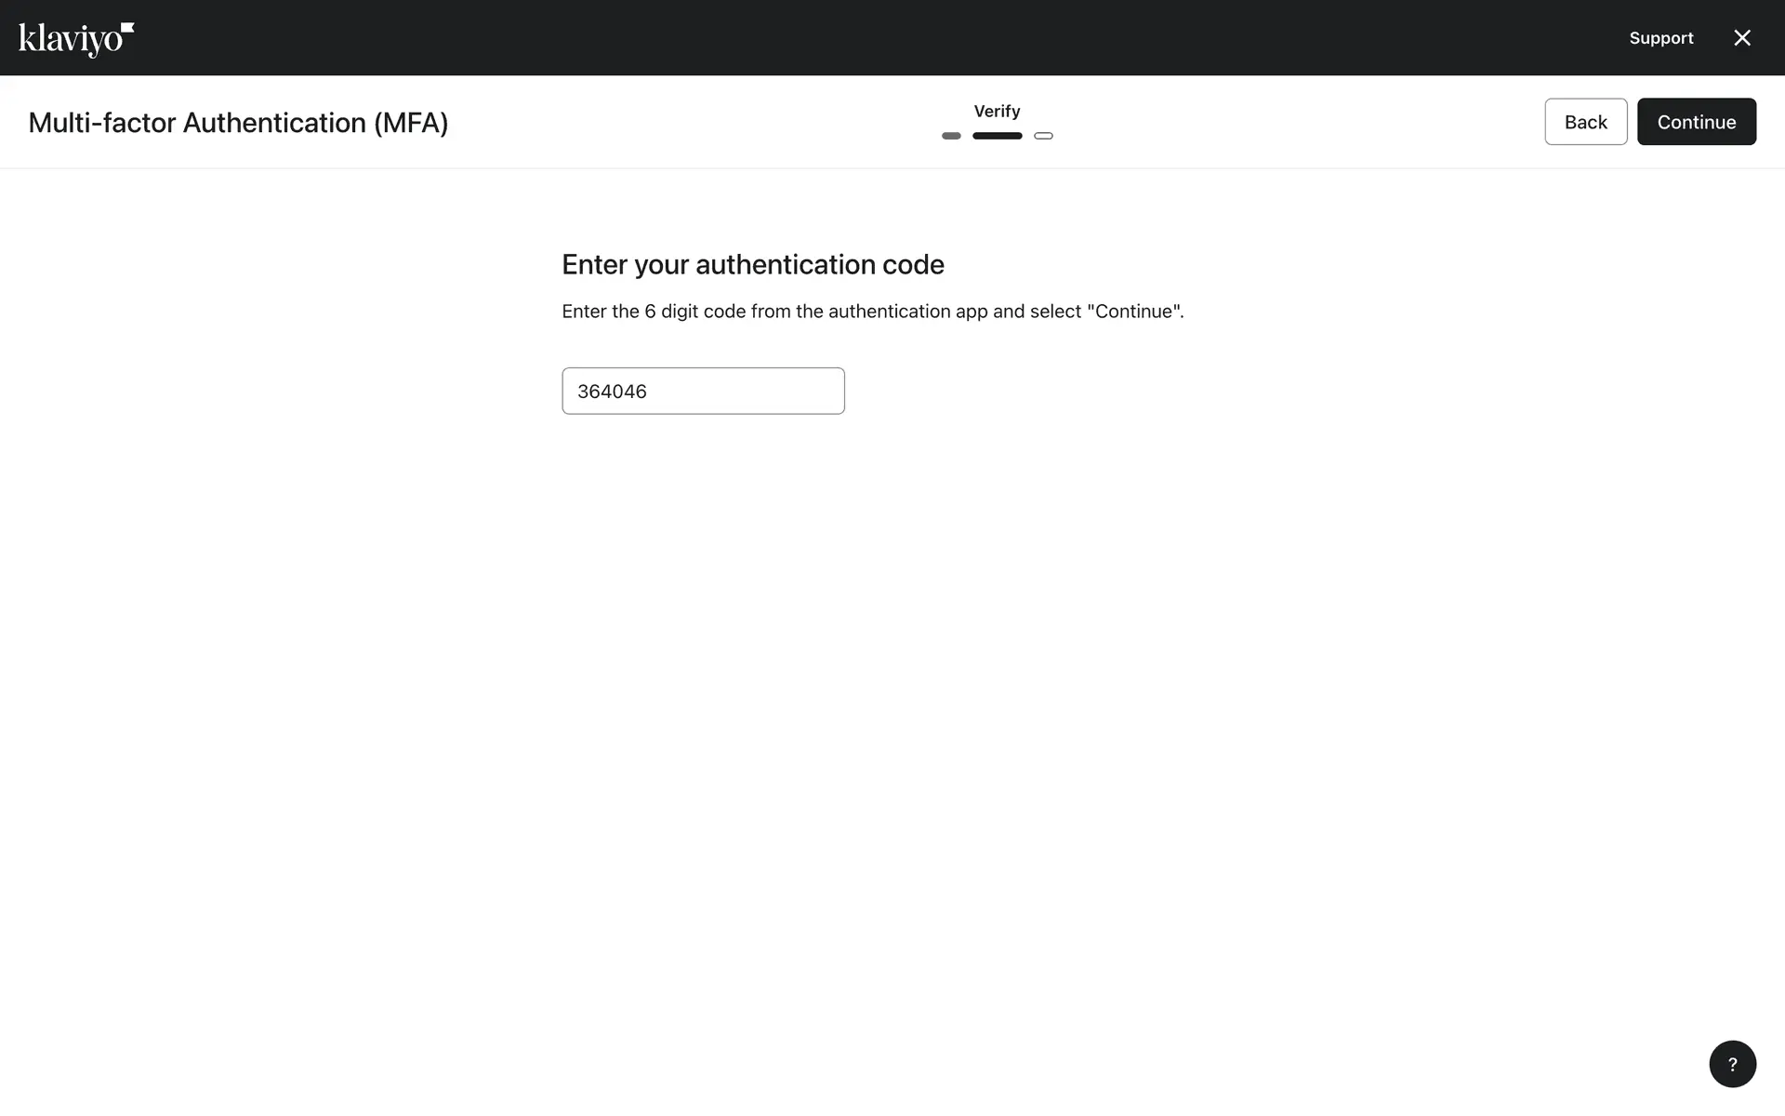Click the flag mark on Klaviyo logo
Screen dimensions: 1785x1116
[x=128, y=28]
